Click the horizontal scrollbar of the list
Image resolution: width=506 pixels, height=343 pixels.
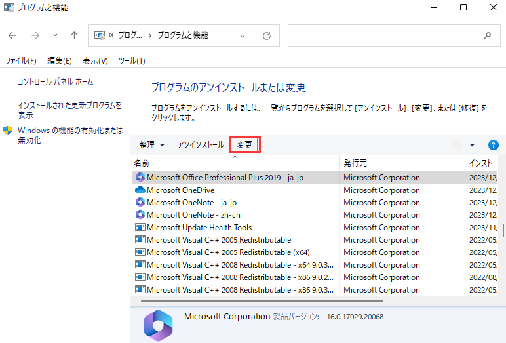262,301
